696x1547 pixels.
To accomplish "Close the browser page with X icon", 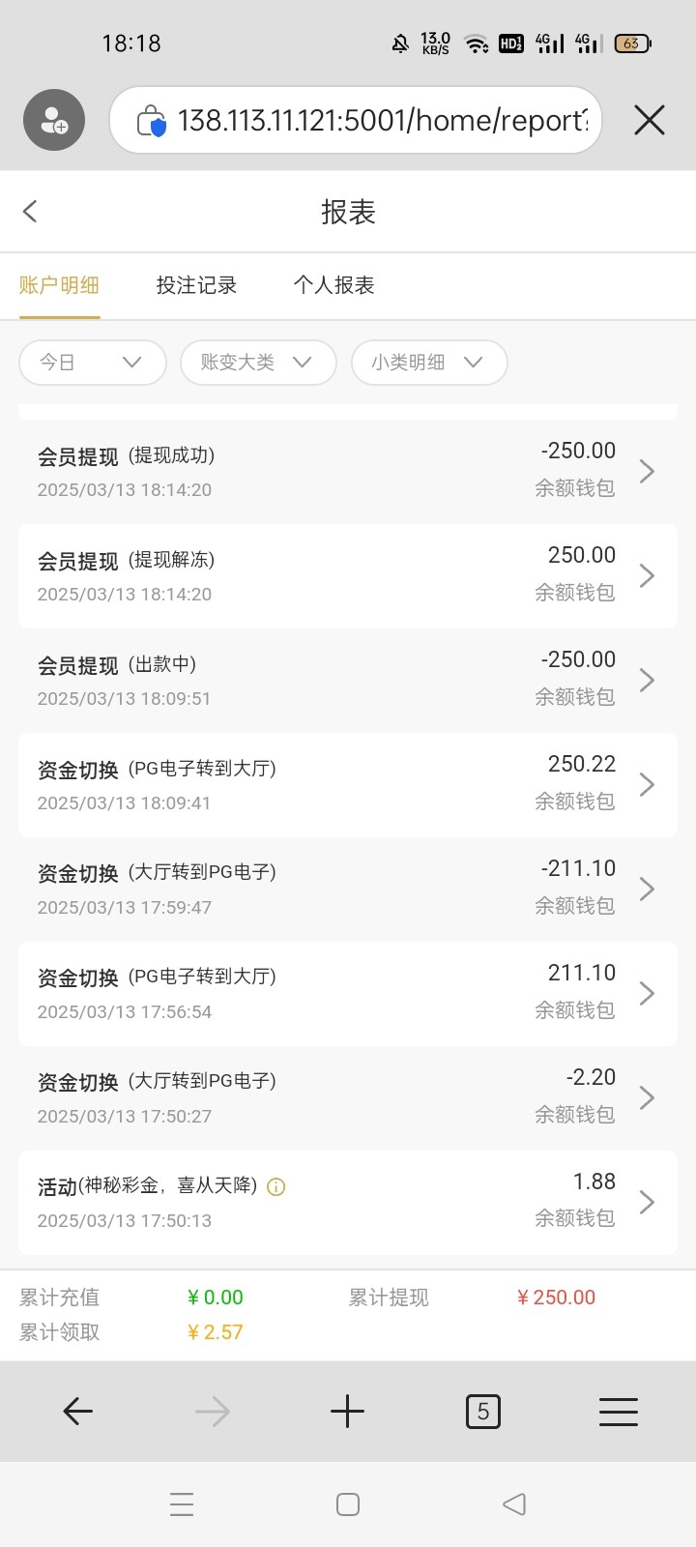I will (649, 120).
